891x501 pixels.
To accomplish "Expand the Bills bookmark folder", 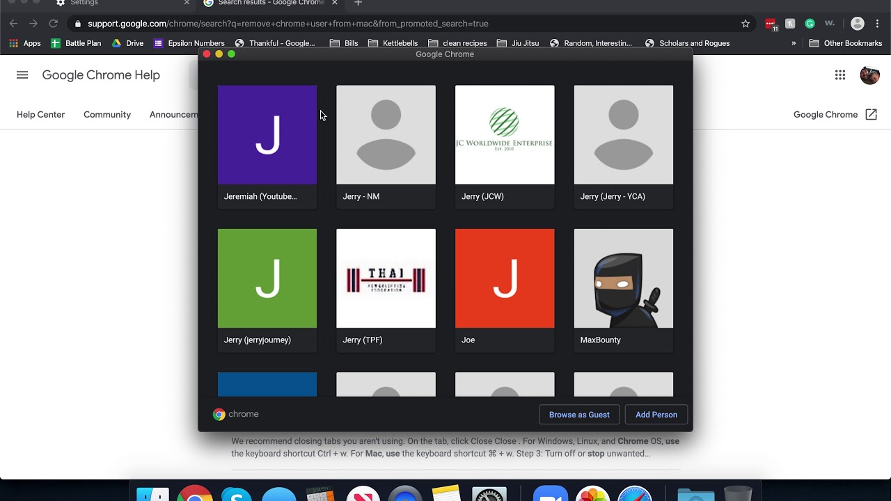I will pyautogui.click(x=344, y=43).
